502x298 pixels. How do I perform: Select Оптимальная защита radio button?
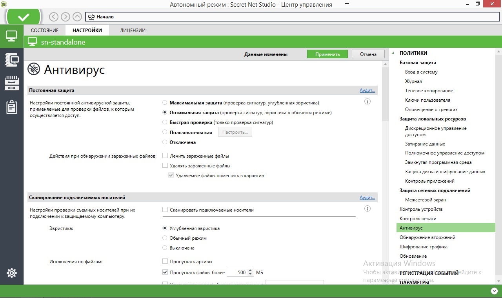[x=165, y=113]
